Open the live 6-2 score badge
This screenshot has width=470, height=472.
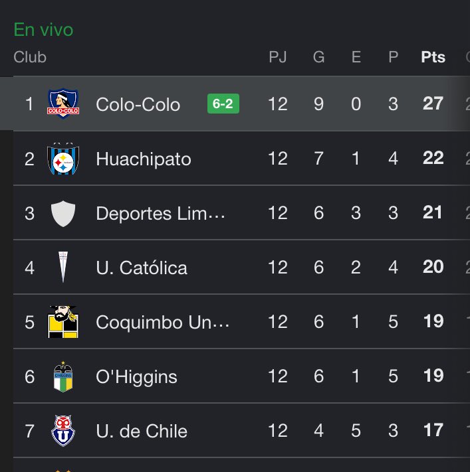tap(223, 104)
